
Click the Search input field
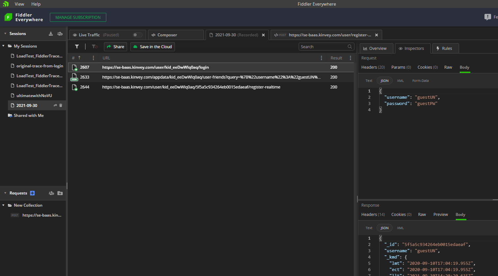click(x=326, y=47)
